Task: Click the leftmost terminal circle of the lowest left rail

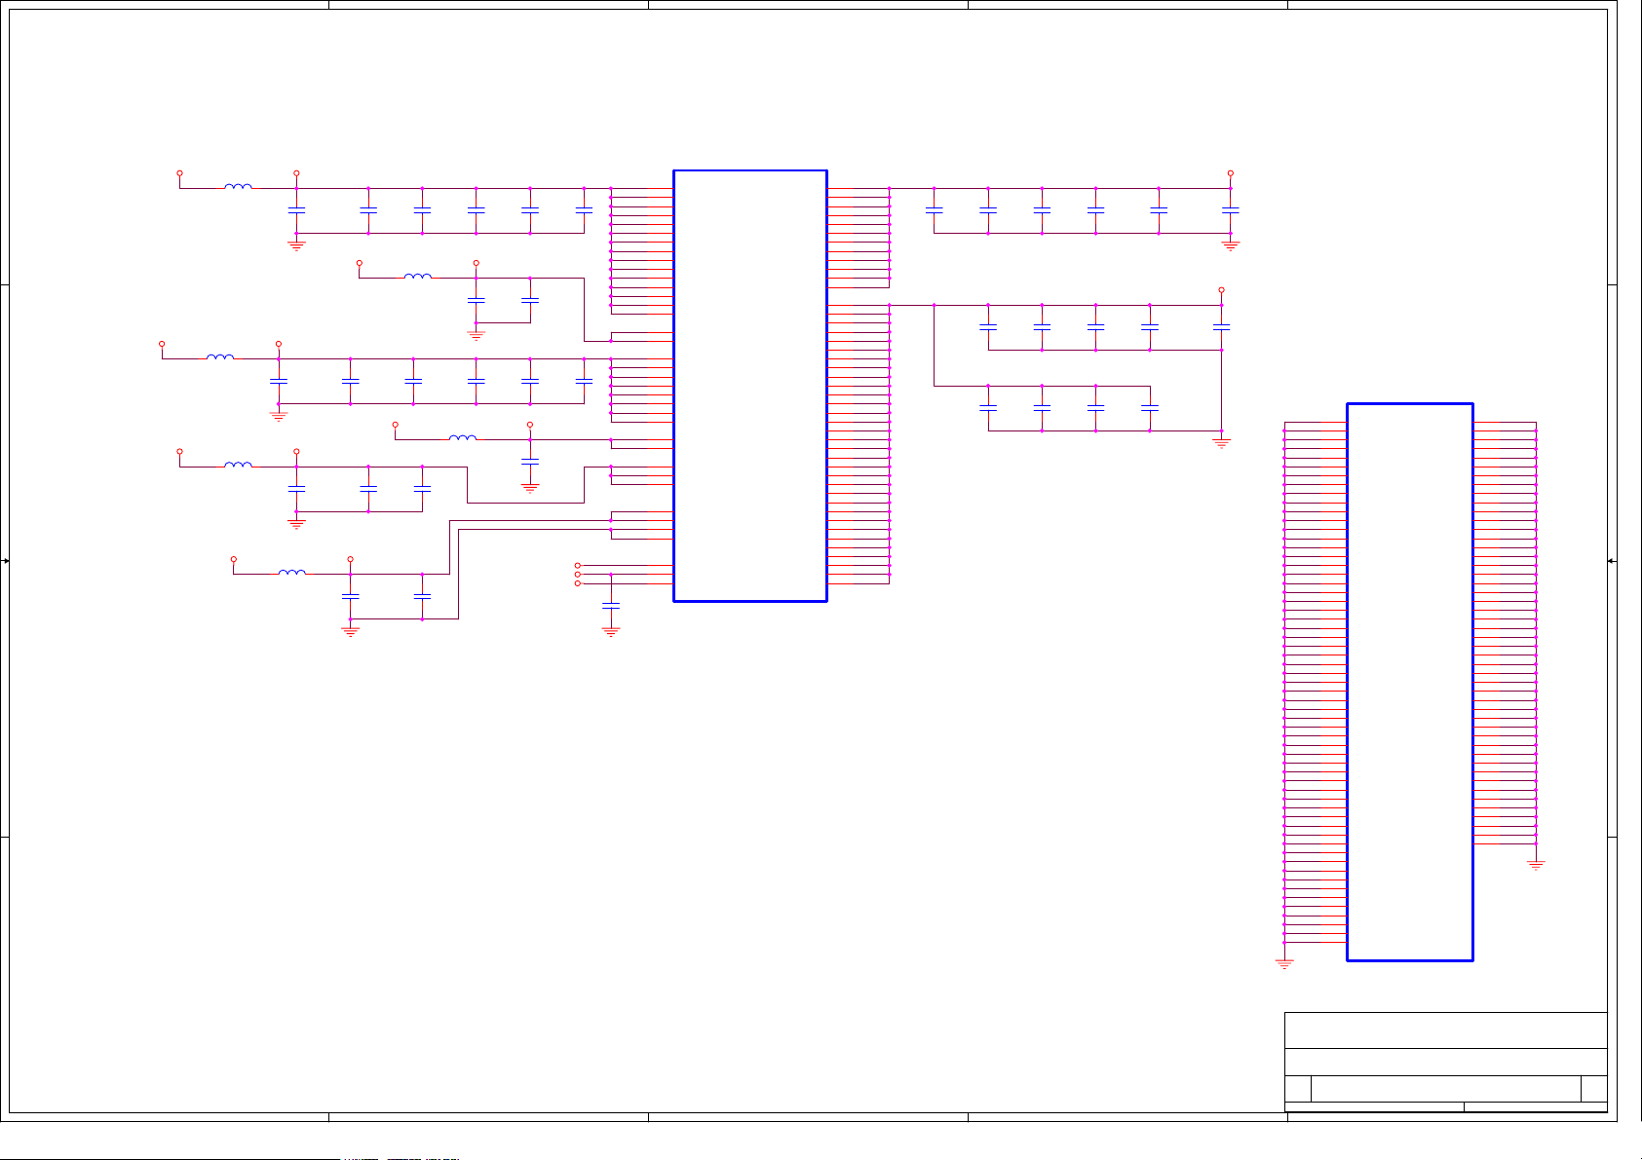Action: tap(233, 559)
